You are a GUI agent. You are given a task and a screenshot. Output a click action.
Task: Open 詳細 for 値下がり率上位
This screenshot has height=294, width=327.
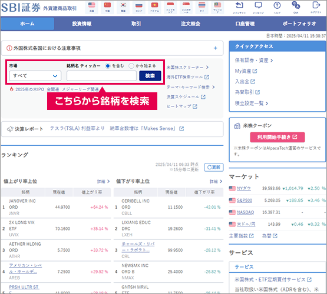(216, 182)
